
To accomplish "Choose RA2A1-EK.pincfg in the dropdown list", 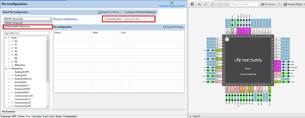I will click(28, 23).
